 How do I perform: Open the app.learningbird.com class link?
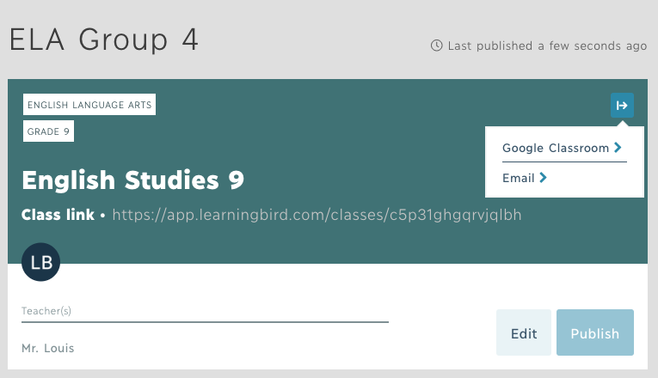point(317,215)
